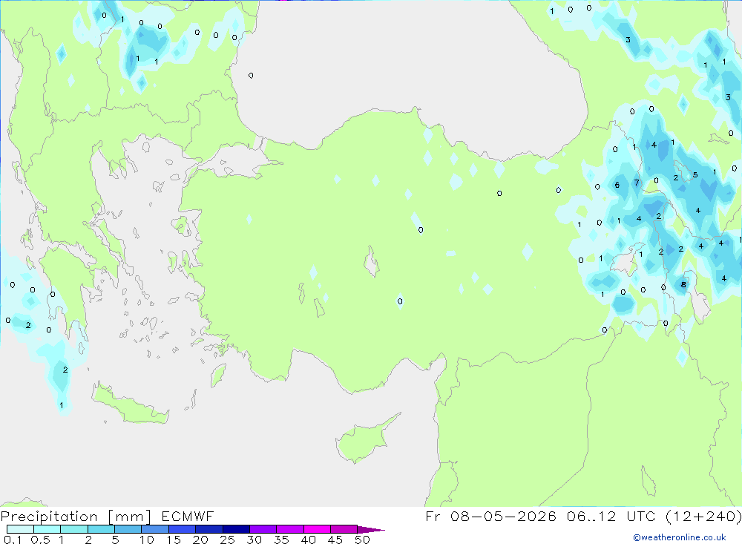This screenshot has height=544, width=742.
Task: Select the lightest cyan 0.1–0.5 legend swatch
Action: coord(20,529)
